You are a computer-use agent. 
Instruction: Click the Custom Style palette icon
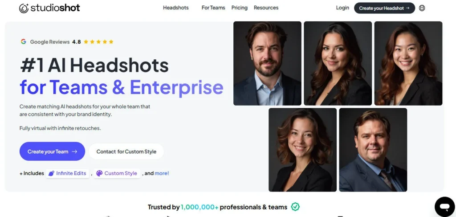(x=99, y=173)
